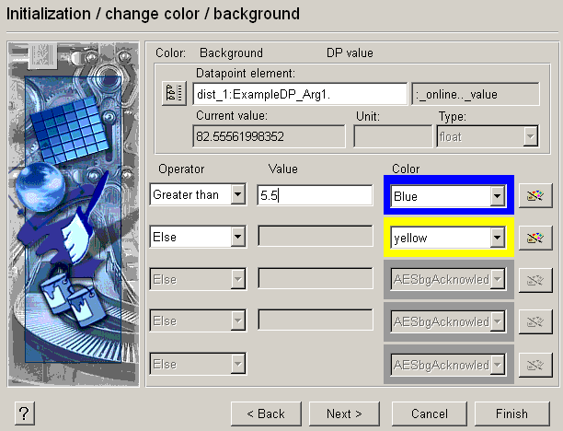
Task: Open the Blue color dropdown list
Action: click(497, 196)
